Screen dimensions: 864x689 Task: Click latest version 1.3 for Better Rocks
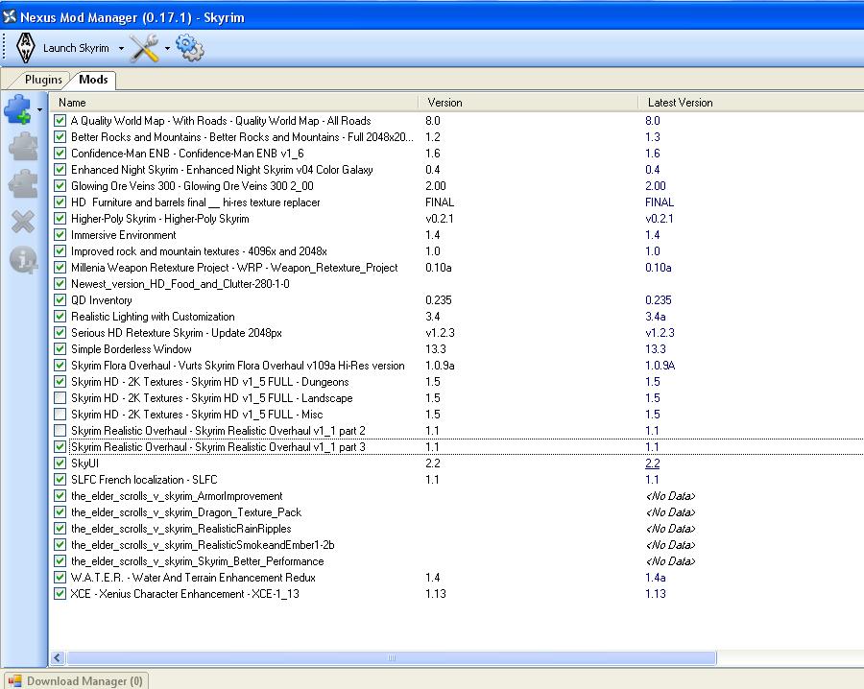(x=653, y=137)
